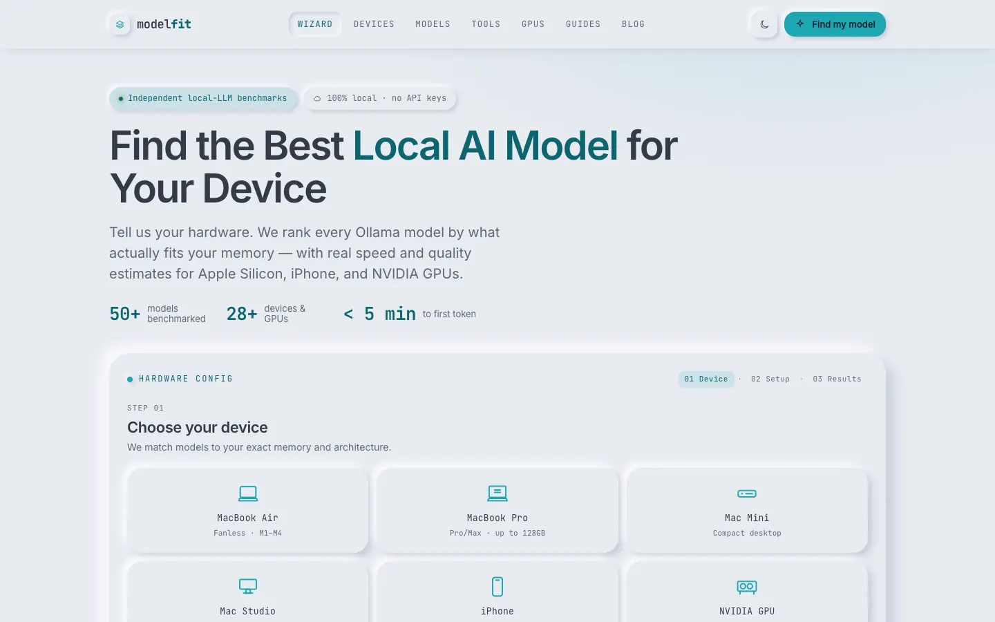Viewport: 995px width, 622px height.
Task: Click the cloud icon beside 100% local
Action: click(317, 99)
